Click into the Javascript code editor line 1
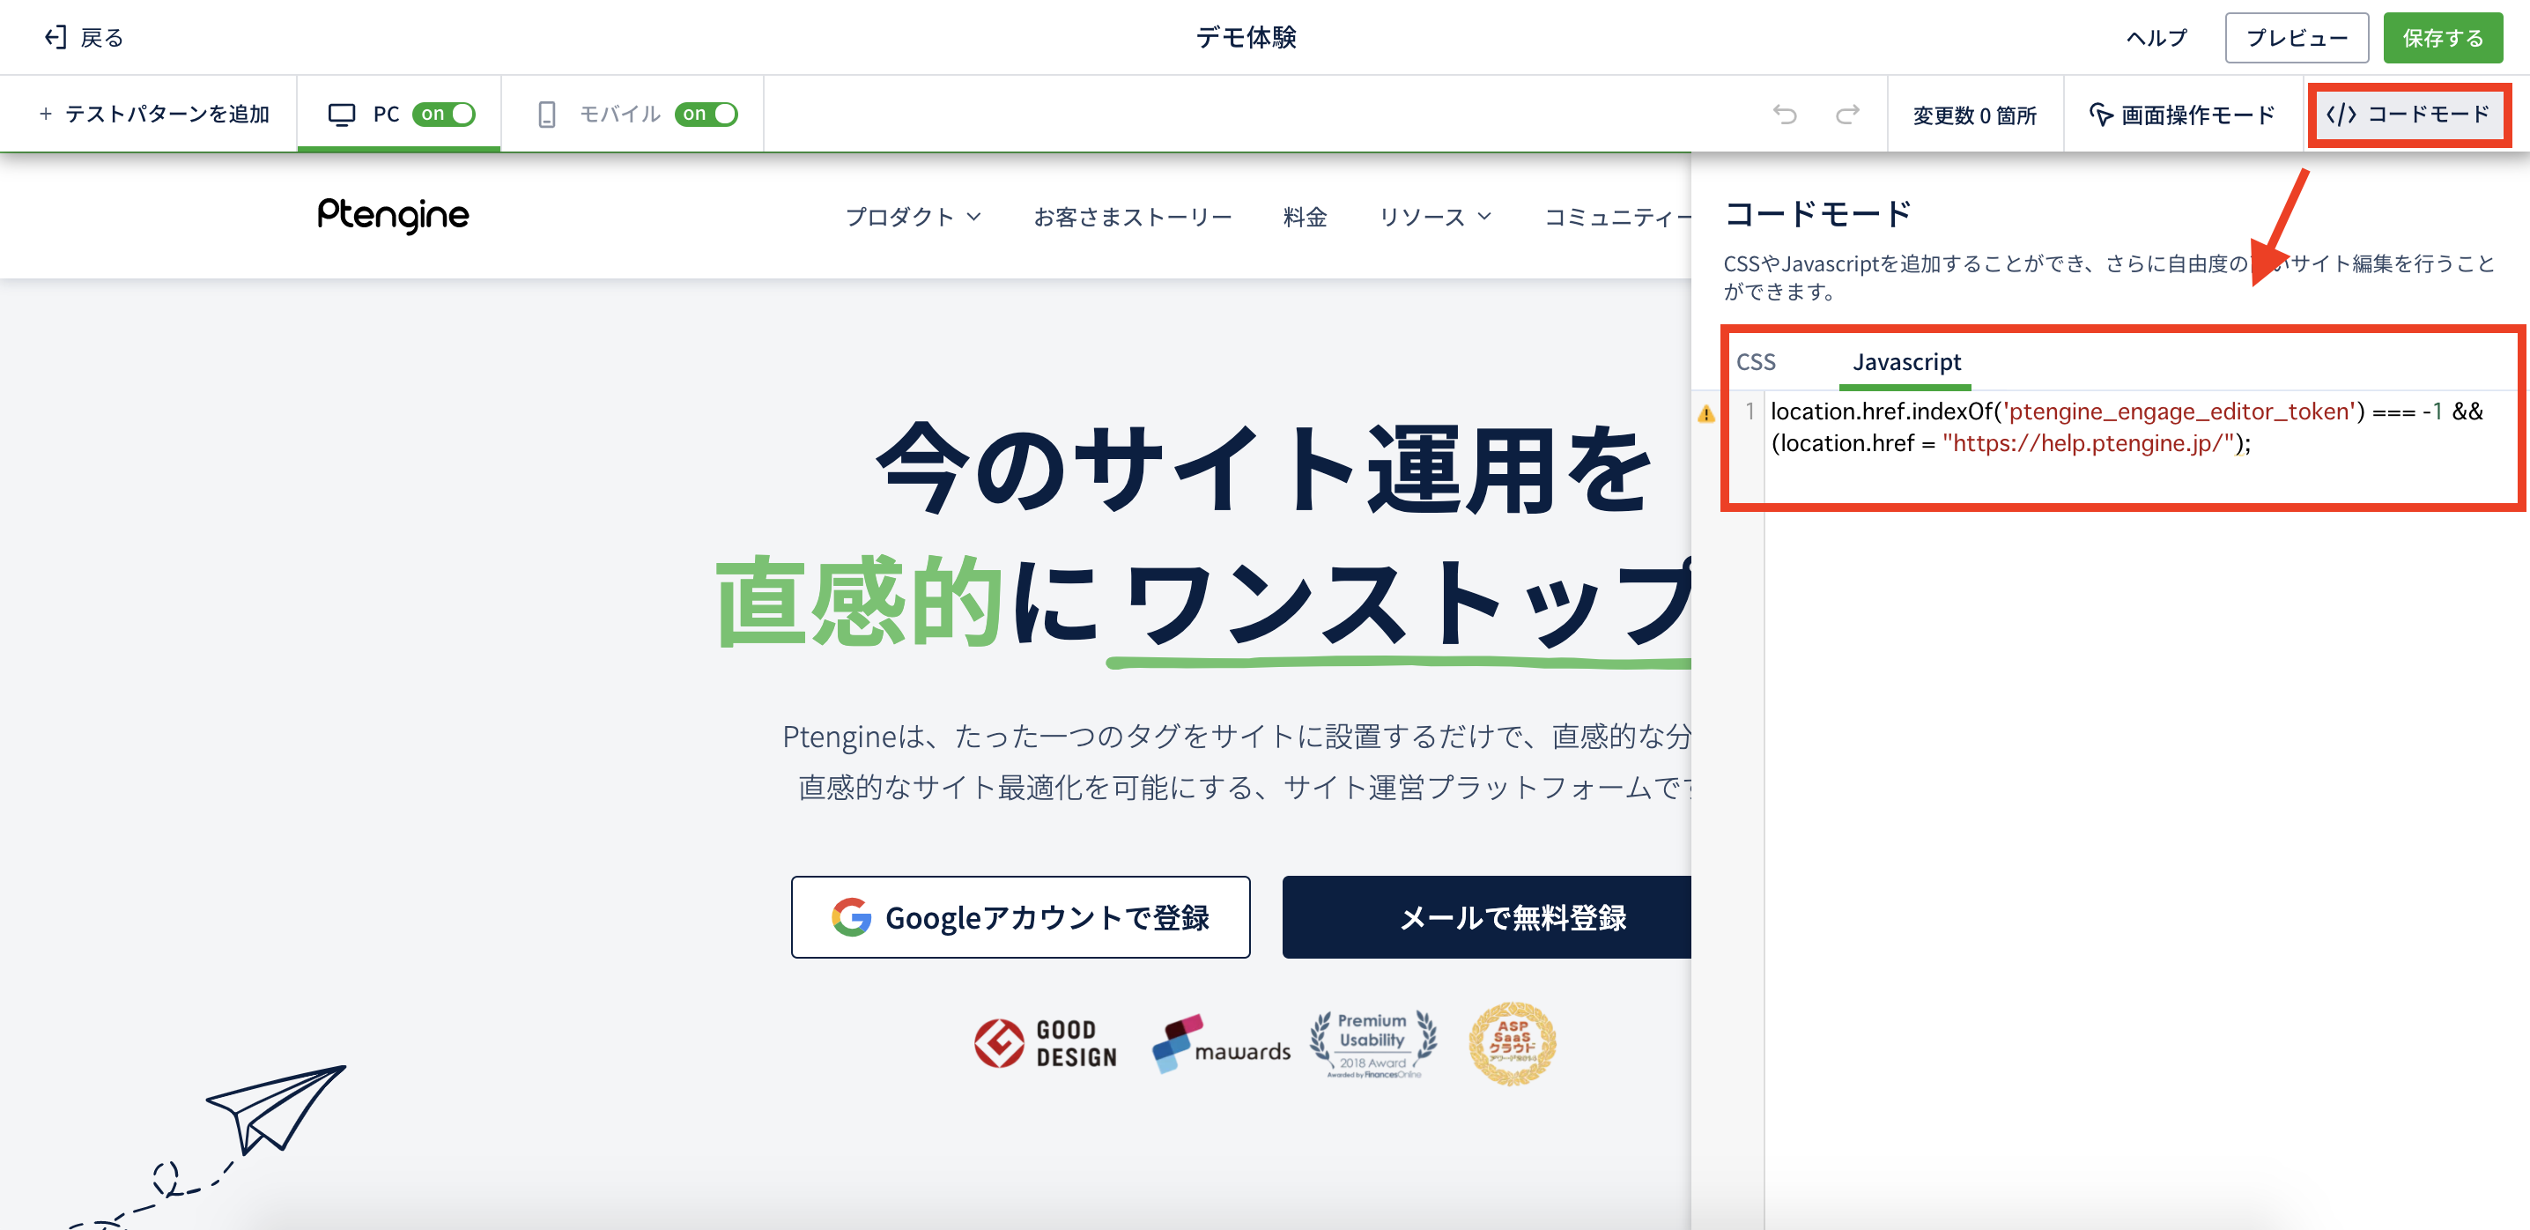Image resolution: width=2530 pixels, height=1230 pixels. point(2127,427)
